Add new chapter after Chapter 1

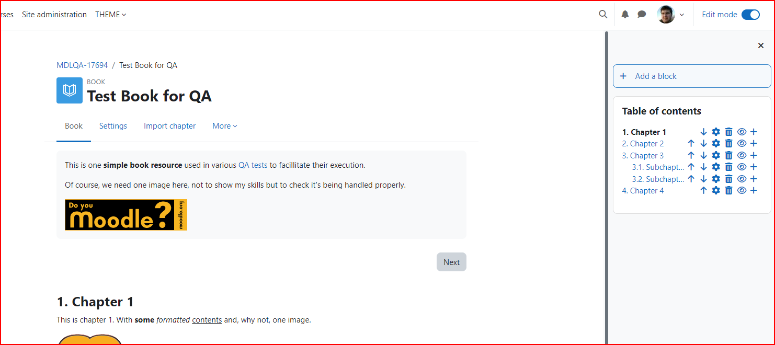(754, 132)
